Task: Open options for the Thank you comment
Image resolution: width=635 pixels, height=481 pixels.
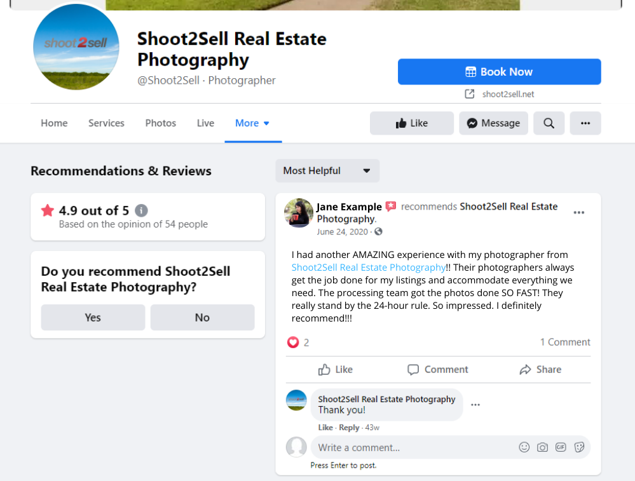Action: point(475,405)
